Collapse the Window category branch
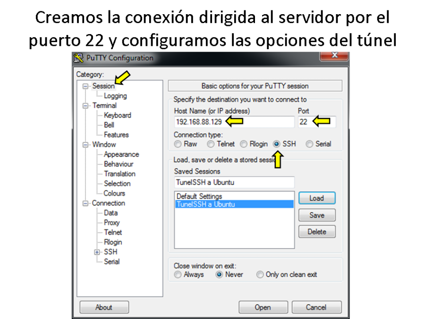This screenshot has width=425, height=319. pos(86,144)
